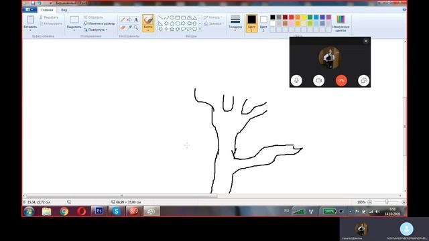Click the Select (Выделить) rectangle icon
Screen dimensions: 429x241
pos(74,19)
